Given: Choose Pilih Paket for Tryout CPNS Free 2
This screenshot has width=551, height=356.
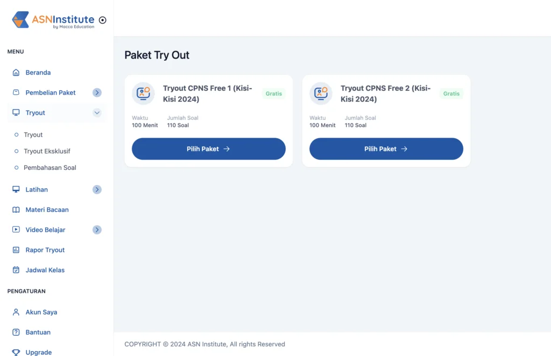Looking at the screenshot, I should pos(386,149).
